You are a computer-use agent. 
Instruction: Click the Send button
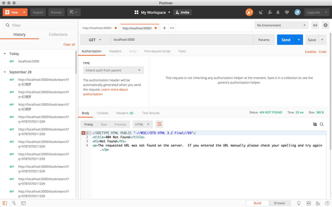pos(286,40)
